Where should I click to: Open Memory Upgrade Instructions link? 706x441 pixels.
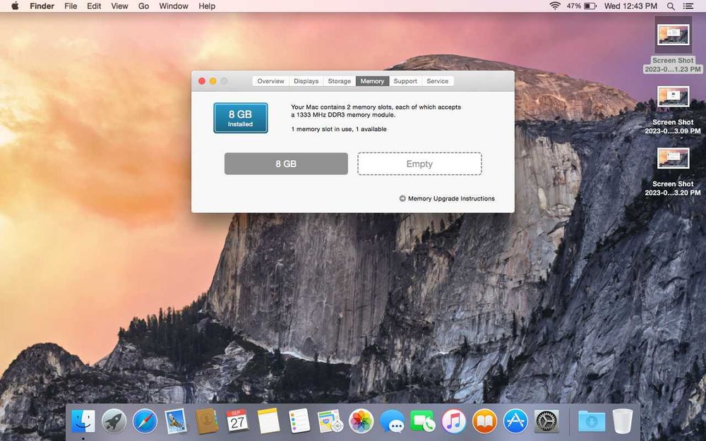point(451,198)
